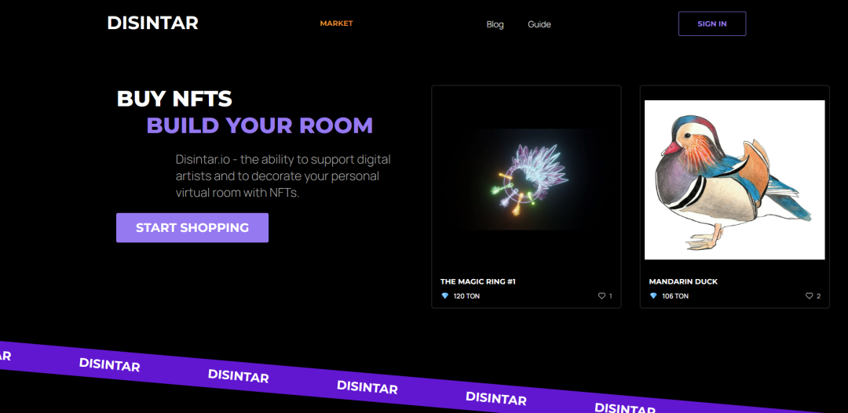Open the Guide link
848x413 pixels.
pos(539,24)
